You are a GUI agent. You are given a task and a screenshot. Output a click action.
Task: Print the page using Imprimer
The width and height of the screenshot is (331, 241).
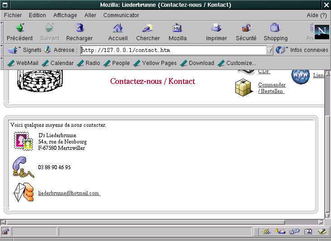tap(216, 28)
